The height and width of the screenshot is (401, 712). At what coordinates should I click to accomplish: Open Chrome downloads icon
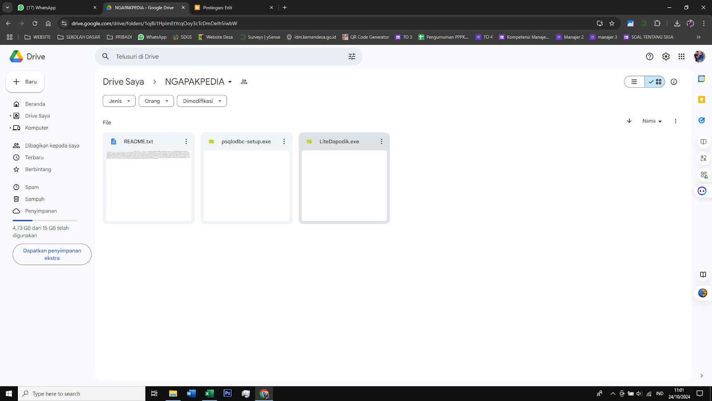click(x=677, y=24)
